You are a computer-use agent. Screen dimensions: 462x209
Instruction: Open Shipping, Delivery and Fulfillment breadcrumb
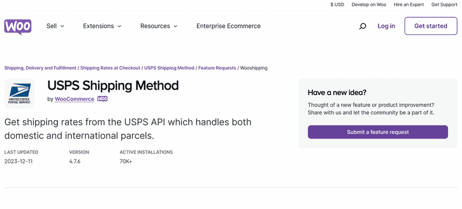click(41, 68)
